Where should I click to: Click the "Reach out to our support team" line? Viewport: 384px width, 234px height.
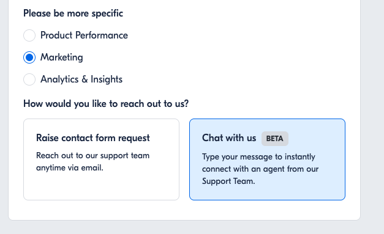[x=93, y=156]
